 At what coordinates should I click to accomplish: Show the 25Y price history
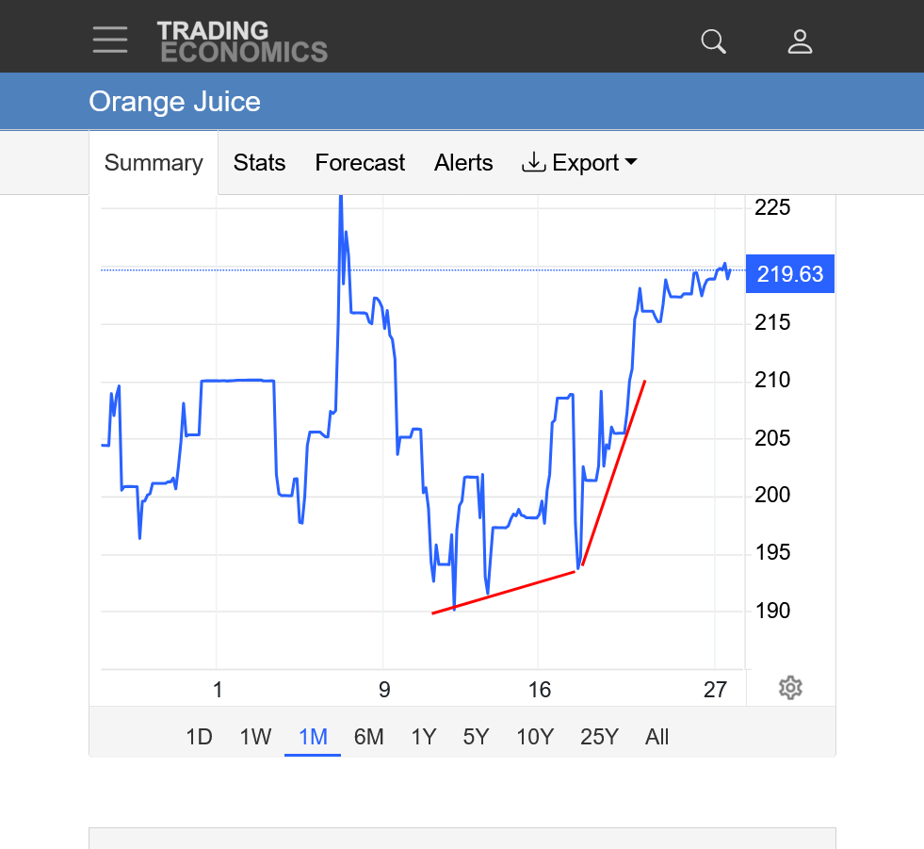point(599,737)
